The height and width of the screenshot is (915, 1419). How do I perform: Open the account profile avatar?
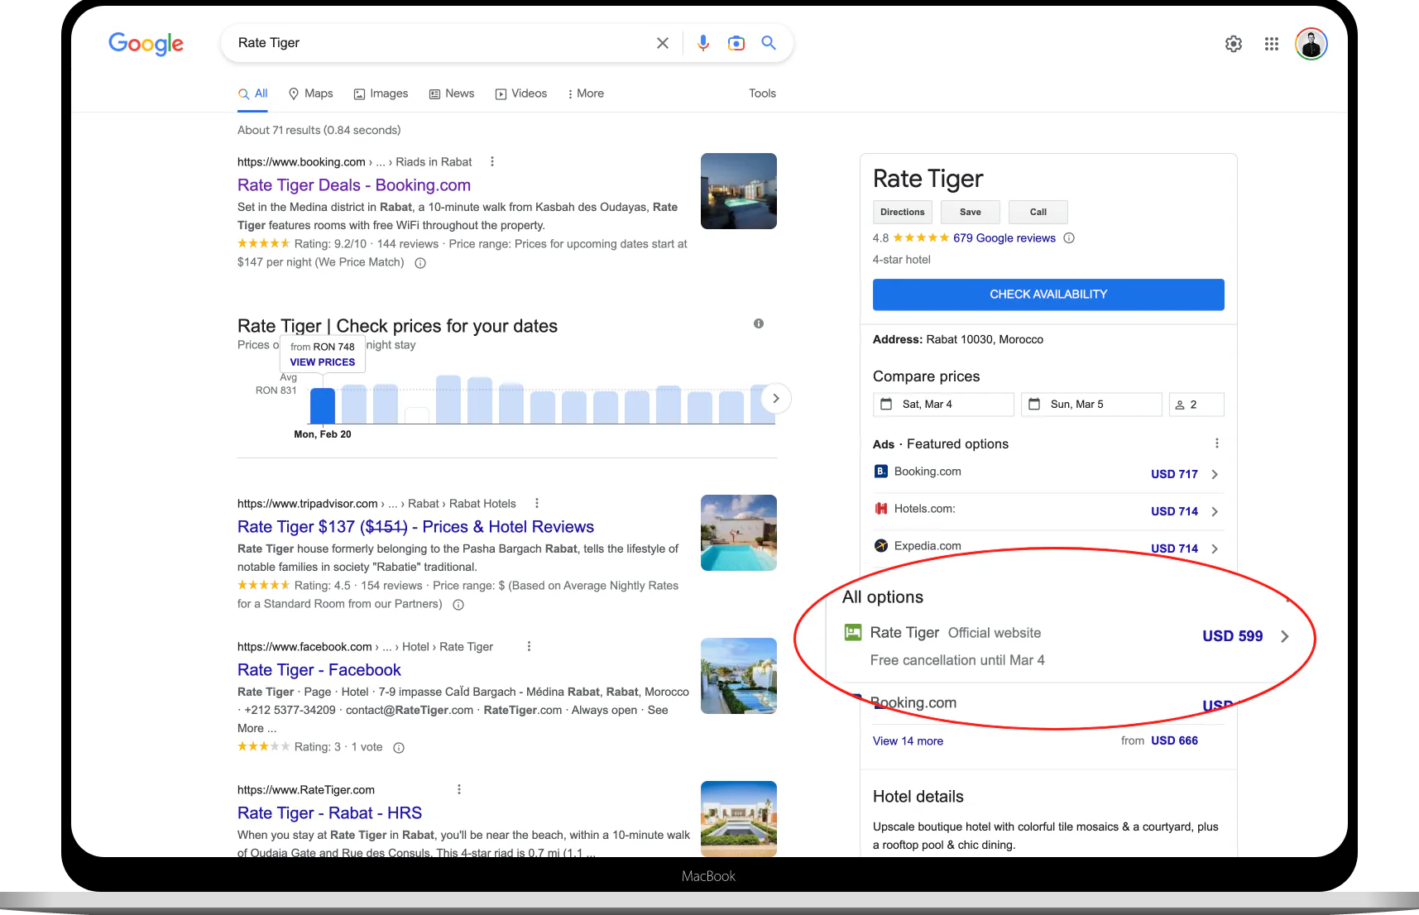pos(1311,44)
